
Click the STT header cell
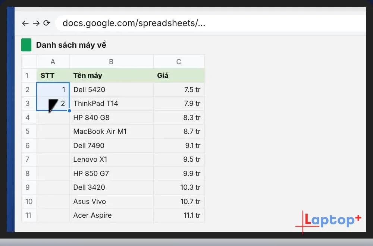click(53, 75)
